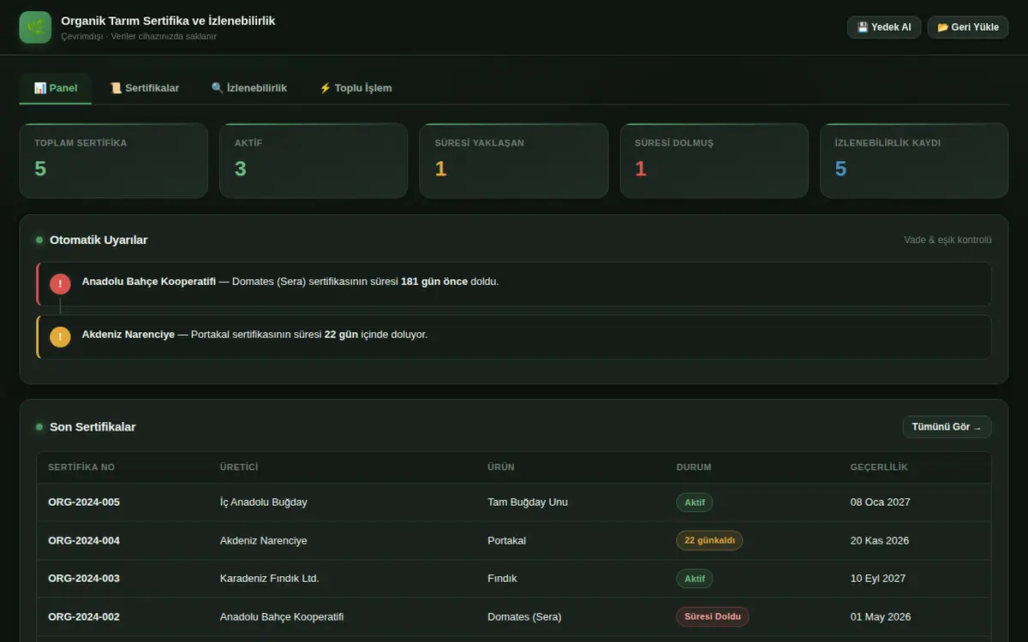Click producer Karadeniz Fındık Ltd.
This screenshot has height=642, width=1028.
[270, 579]
